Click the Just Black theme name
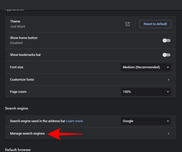This screenshot has height=152, width=182. pyautogui.click(x=18, y=27)
